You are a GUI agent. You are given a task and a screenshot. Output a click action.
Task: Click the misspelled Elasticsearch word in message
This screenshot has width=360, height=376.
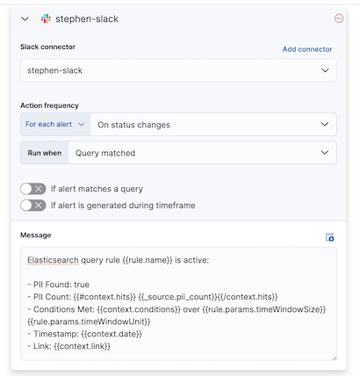(x=53, y=260)
